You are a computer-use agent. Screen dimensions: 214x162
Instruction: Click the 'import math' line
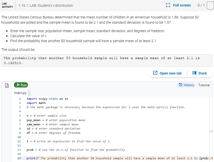pyautogui.click(x=36, y=103)
